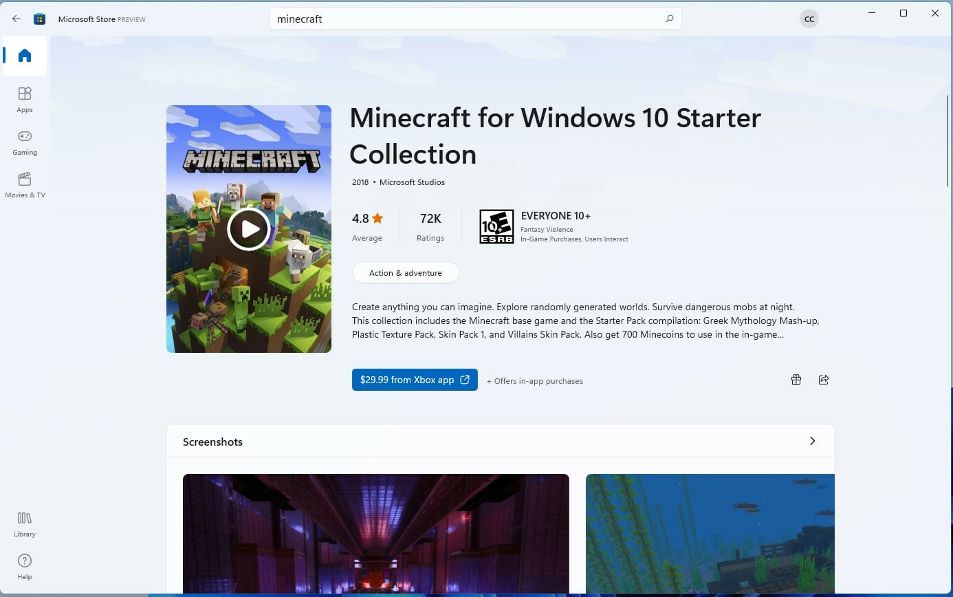Open the underwater screenshot thumbnail
953x597 pixels.
pos(710,533)
